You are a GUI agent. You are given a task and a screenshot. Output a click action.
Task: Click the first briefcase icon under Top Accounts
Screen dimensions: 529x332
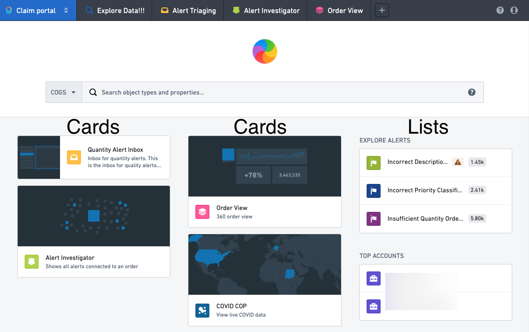pyautogui.click(x=374, y=278)
